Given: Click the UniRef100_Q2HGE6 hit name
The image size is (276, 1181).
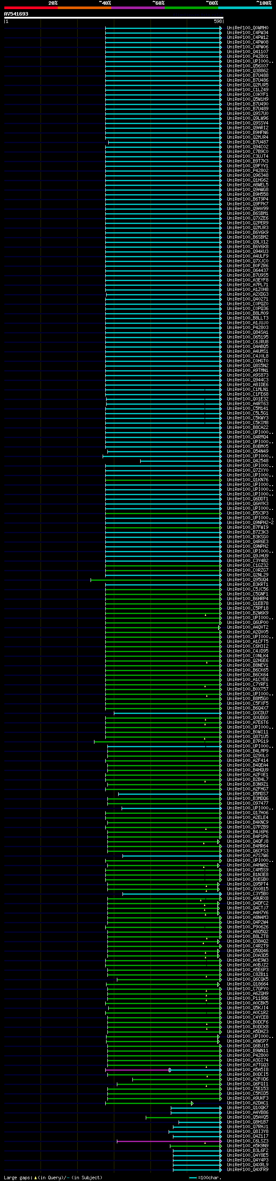Looking at the screenshot, I should point(248,661).
